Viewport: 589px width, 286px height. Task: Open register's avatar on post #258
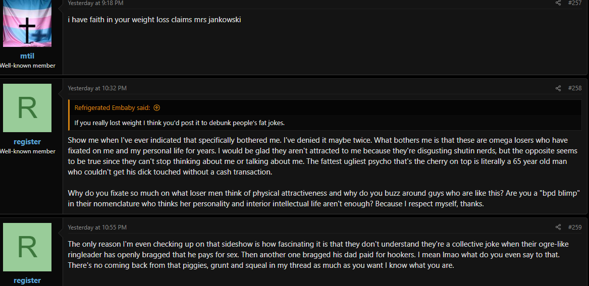(x=27, y=108)
